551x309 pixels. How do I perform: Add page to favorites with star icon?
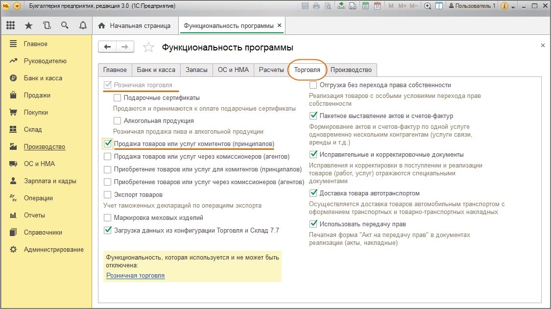(148, 47)
